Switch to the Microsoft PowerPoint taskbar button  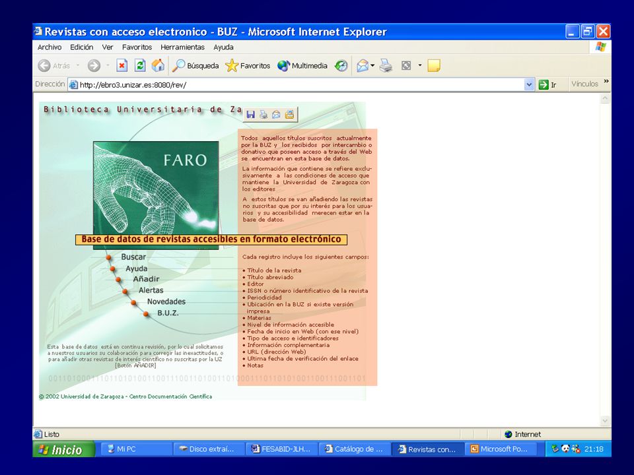(502, 449)
